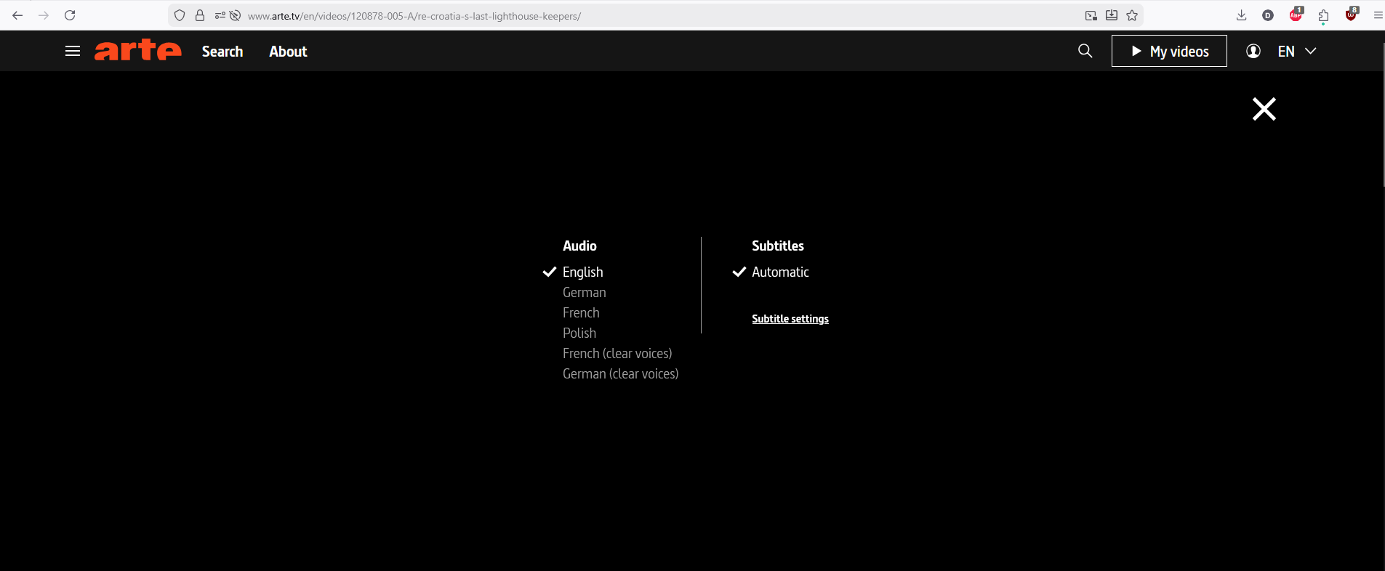1385x571 pixels.
Task: Open the browser downloads icon
Action: 1241,15
